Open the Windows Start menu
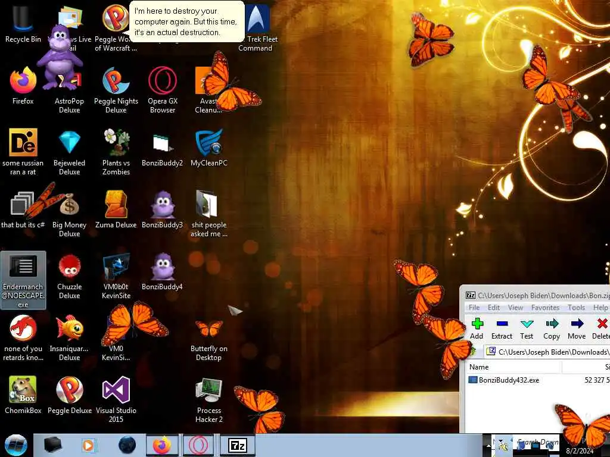Image resolution: width=610 pixels, height=457 pixels. pyautogui.click(x=15, y=445)
